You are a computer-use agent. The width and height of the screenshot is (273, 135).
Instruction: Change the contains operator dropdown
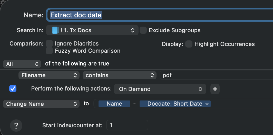pyautogui.click(x=119, y=75)
